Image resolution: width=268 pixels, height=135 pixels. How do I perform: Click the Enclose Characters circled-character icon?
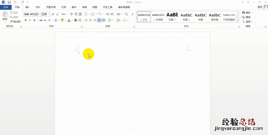(x=80, y=20)
